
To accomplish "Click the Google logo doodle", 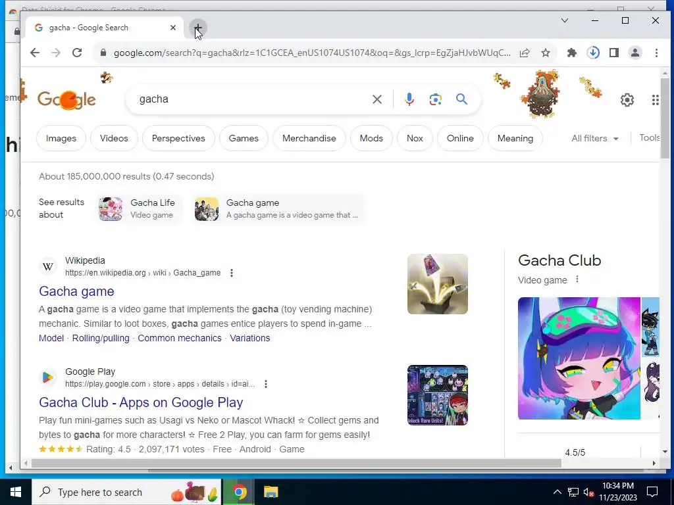I will pos(66,100).
